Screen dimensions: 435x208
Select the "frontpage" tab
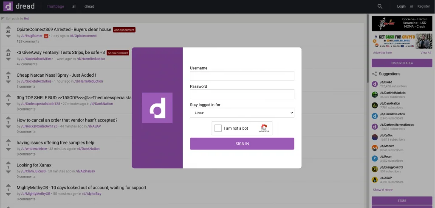coord(56,6)
